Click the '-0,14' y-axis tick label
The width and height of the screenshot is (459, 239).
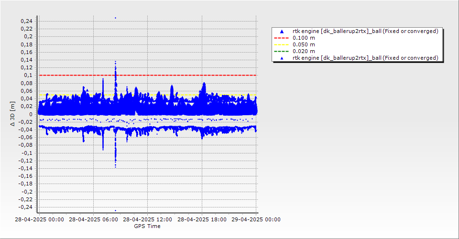click(25, 168)
